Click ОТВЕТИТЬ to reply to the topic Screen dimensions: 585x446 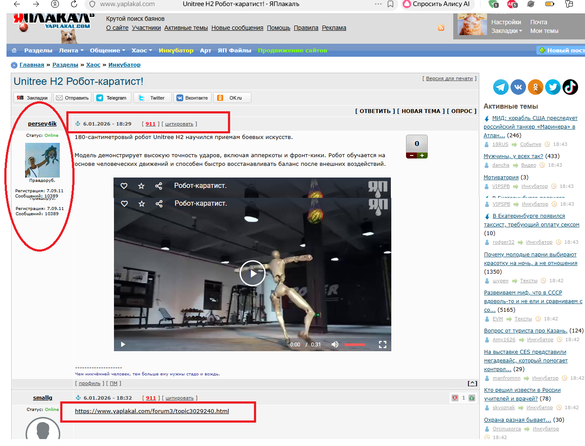[x=375, y=111]
